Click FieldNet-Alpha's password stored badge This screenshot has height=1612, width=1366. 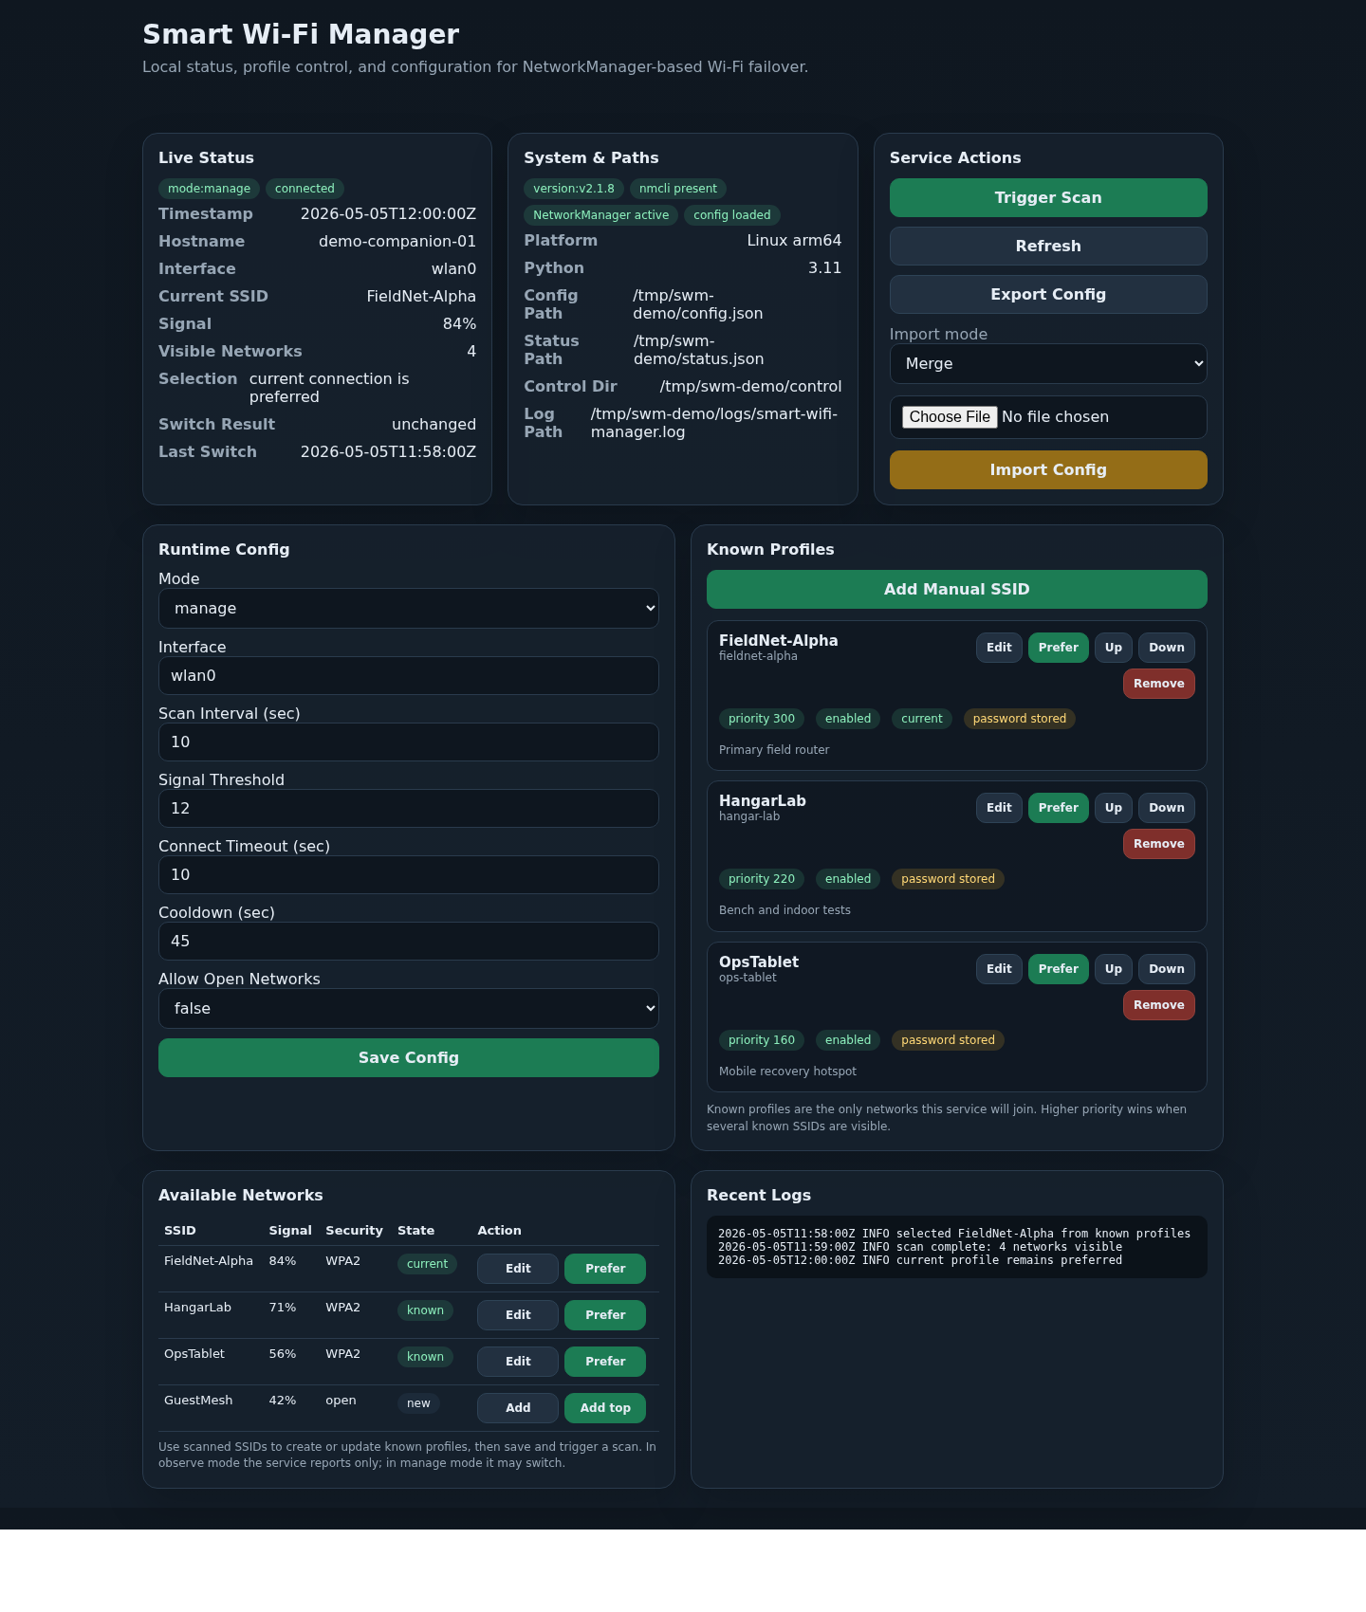click(x=1020, y=719)
